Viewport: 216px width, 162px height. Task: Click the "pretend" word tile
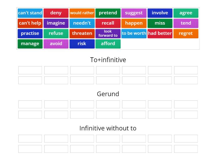tap(108, 13)
